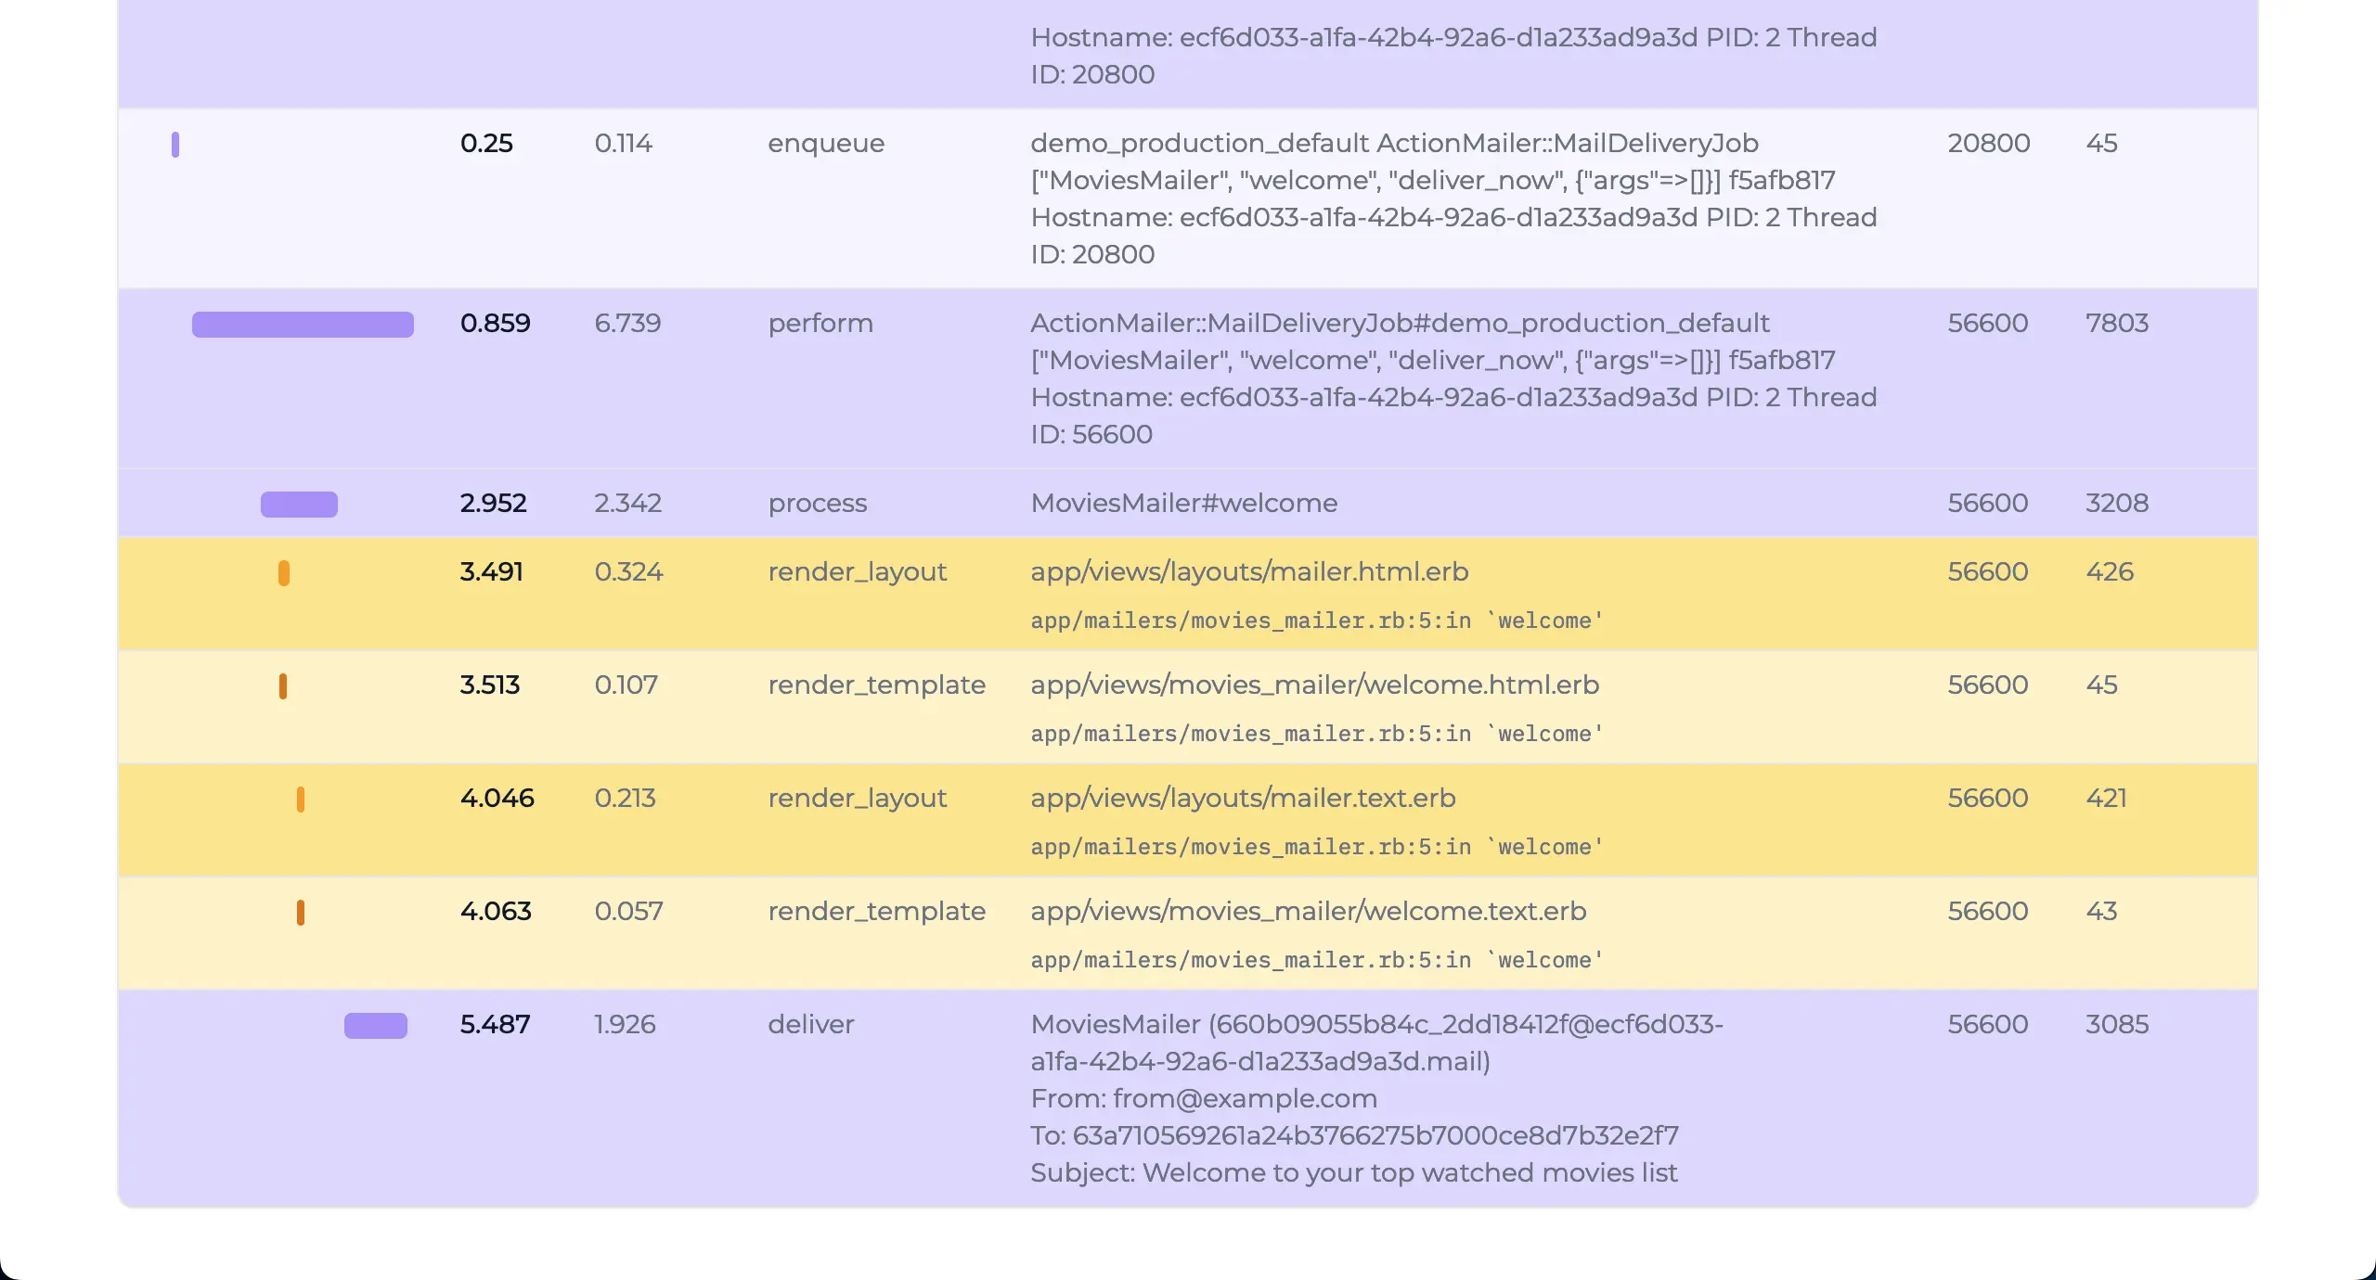
Task: Select the start time 4.063
Action: (496, 911)
